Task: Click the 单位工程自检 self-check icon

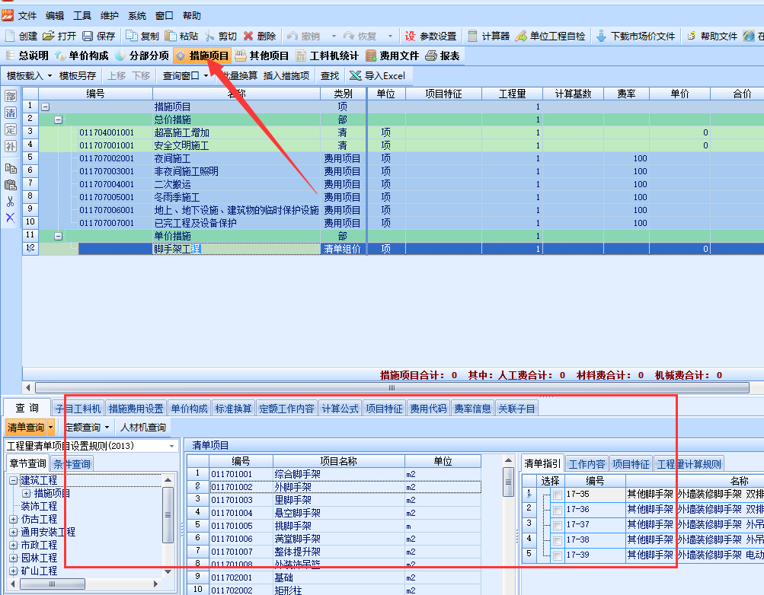Action: pyautogui.click(x=521, y=36)
